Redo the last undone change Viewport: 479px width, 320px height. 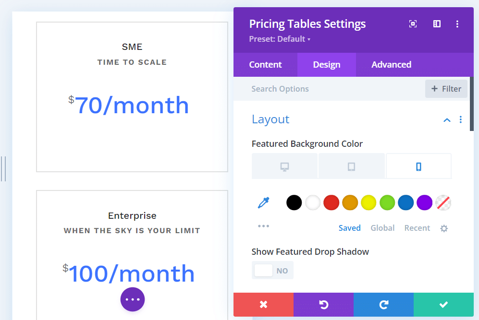coord(383,304)
